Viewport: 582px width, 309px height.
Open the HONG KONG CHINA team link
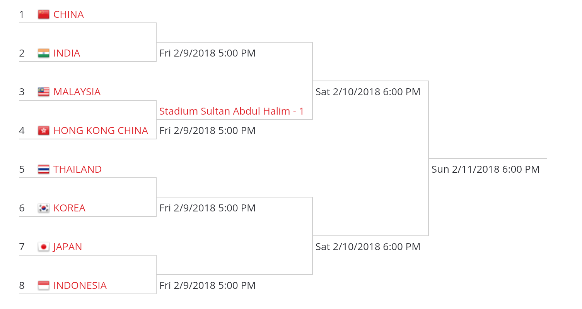(101, 131)
